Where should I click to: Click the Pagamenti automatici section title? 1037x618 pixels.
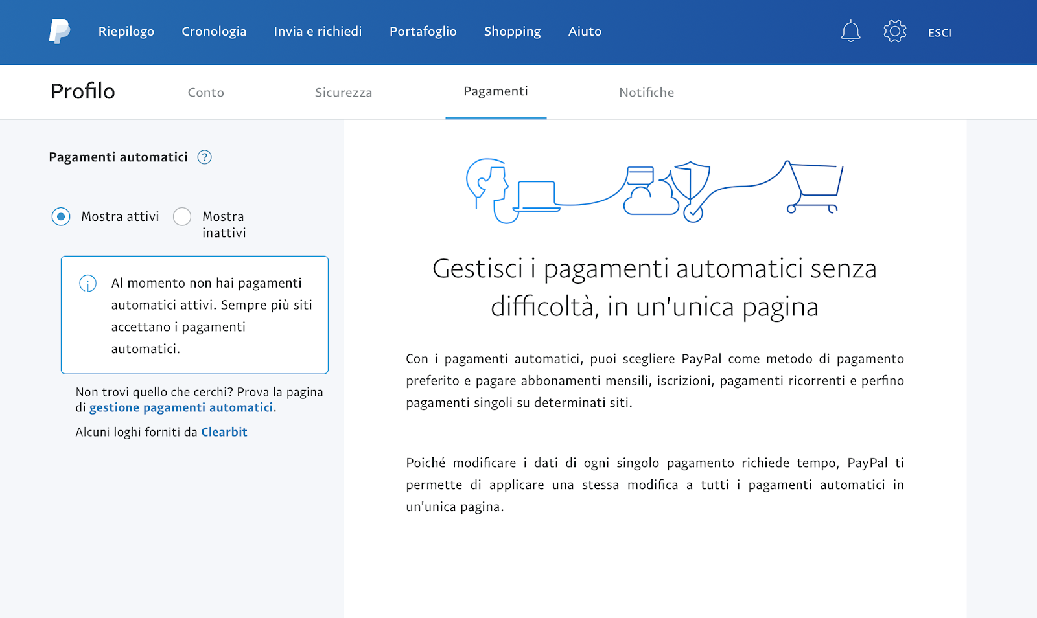click(x=118, y=157)
